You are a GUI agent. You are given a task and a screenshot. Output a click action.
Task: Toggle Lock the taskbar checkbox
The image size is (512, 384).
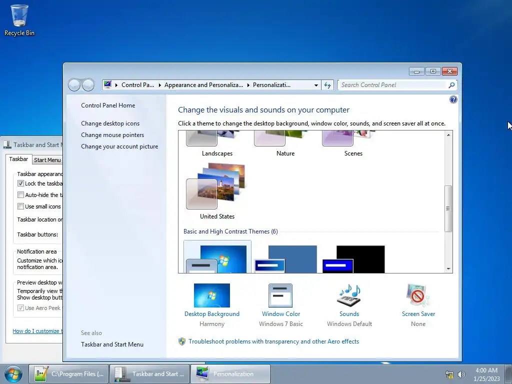[20, 183]
